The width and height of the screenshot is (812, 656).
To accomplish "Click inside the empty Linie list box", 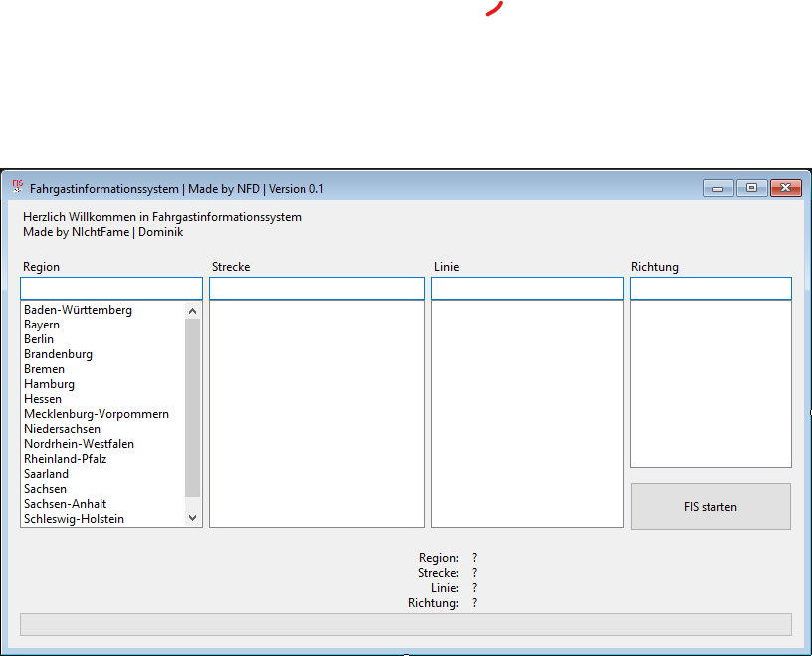I will [x=527, y=413].
